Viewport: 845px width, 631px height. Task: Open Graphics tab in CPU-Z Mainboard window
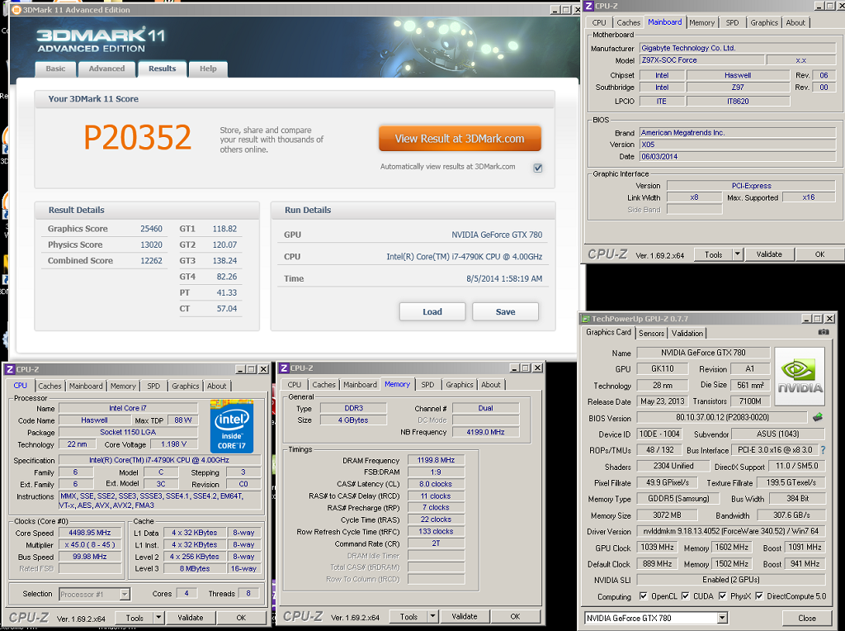(763, 22)
